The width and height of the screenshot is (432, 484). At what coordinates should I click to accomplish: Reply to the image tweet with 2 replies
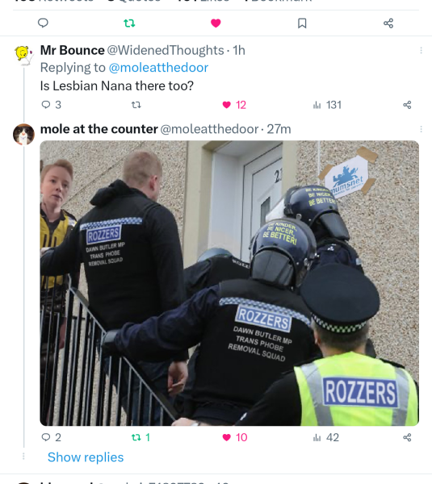(51, 437)
